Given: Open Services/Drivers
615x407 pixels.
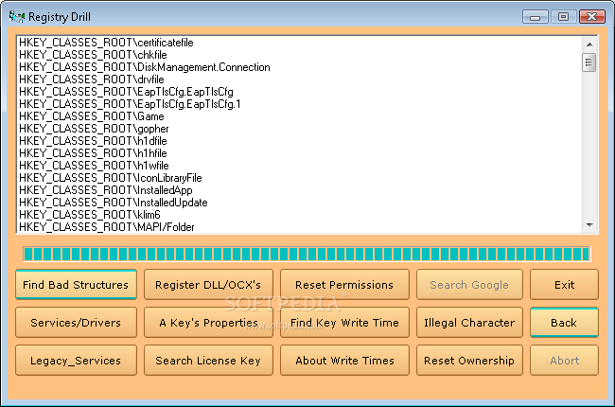Looking at the screenshot, I should (x=76, y=323).
